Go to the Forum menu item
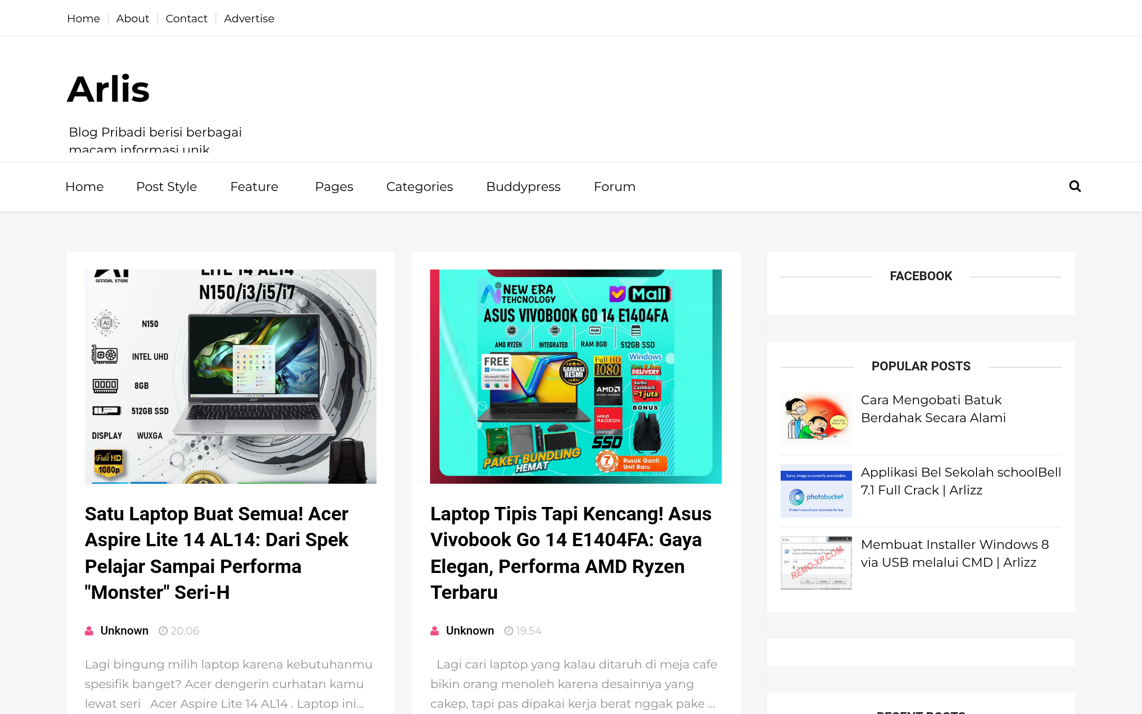The image size is (1142, 714). (x=614, y=187)
